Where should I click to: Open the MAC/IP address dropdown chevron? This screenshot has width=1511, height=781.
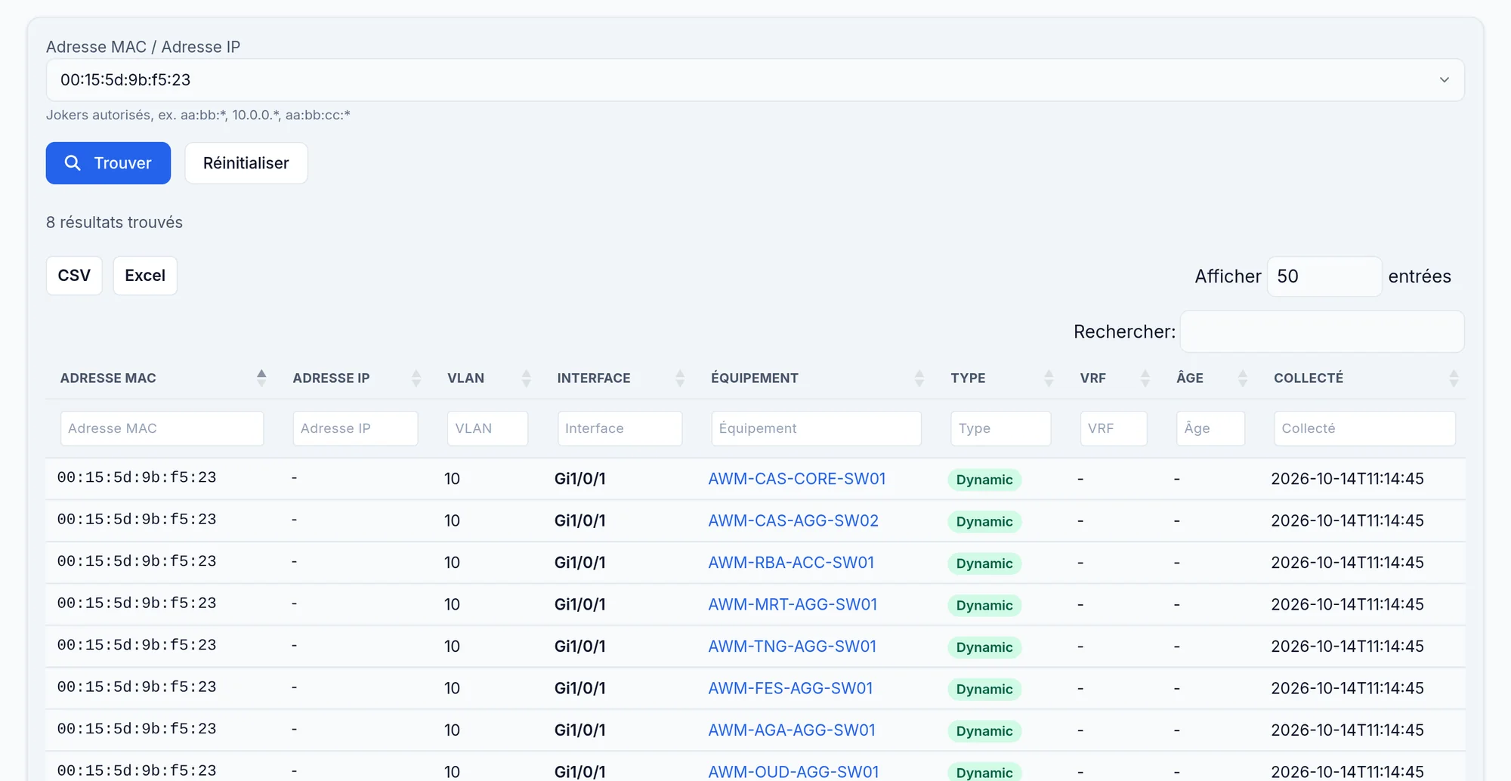[1444, 80]
